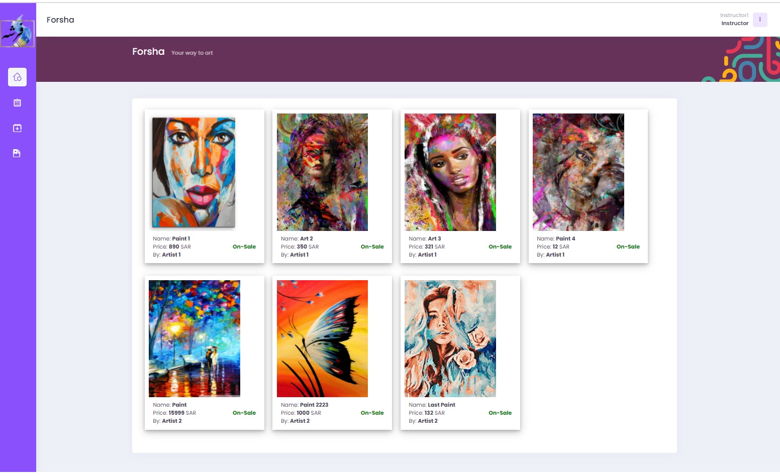Click the 'Name: Paint 2223' label
The width and height of the screenshot is (780, 476).
pos(305,405)
